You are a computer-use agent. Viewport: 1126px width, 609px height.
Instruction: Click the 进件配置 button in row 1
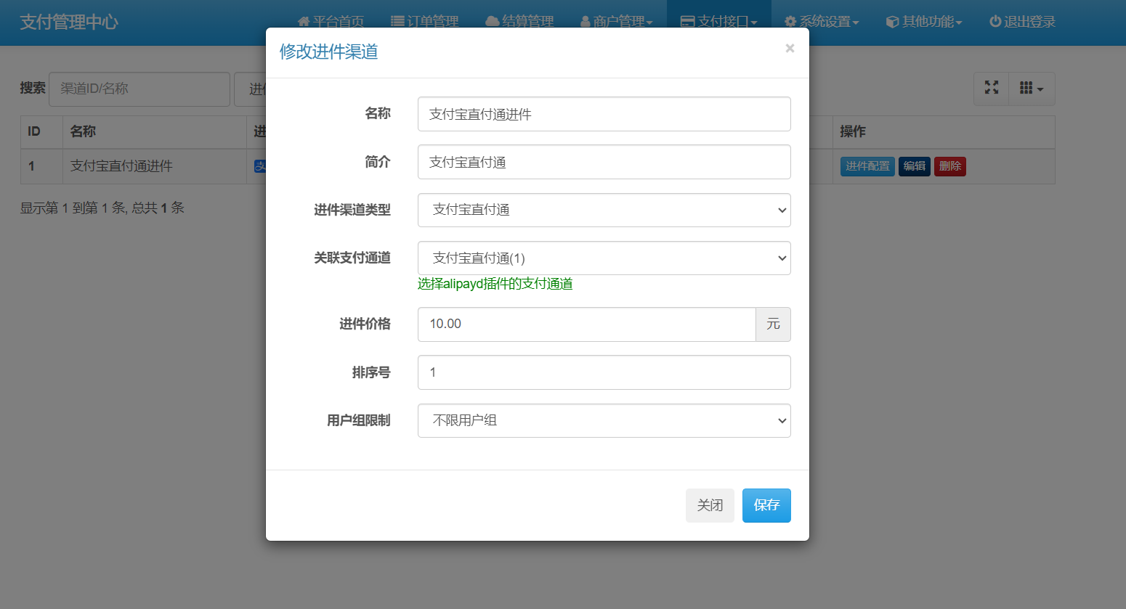point(867,166)
